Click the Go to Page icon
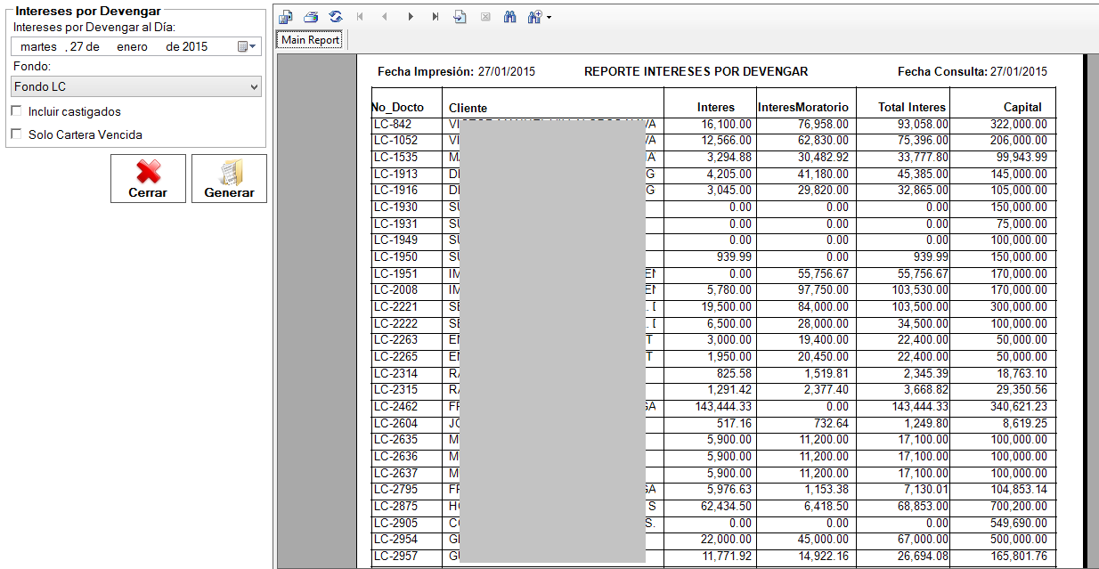Image resolution: width=1099 pixels, height=569 pixels. click(460, 17)
